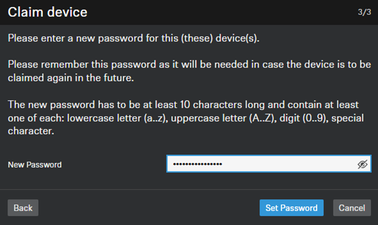Cancel the claim device dialog

[x=352, y=208]
